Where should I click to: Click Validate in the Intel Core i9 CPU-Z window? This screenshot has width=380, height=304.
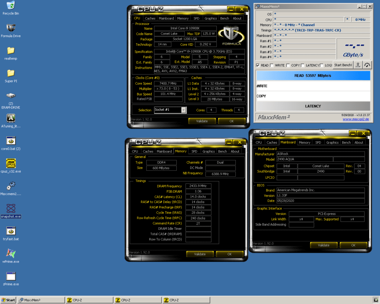(x=202, y=121)
